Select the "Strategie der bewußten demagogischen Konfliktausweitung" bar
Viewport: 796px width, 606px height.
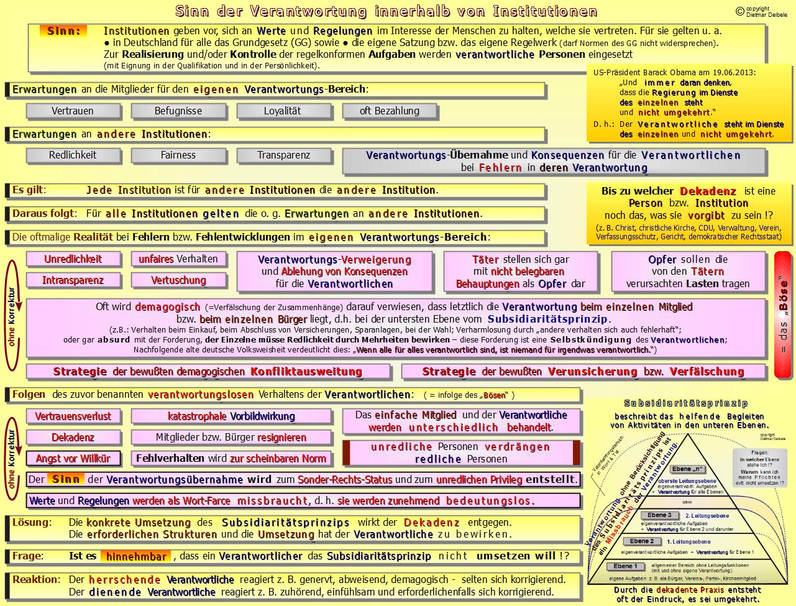tap(208, 372)
